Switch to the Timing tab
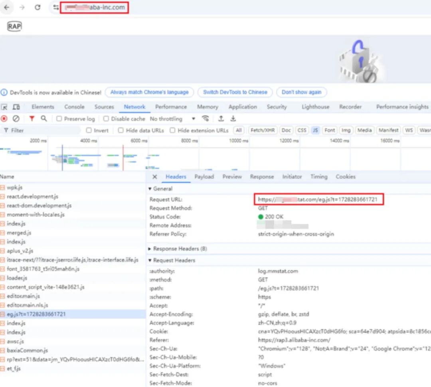This screenshot has width=431, height=387. tap(319, 177)
